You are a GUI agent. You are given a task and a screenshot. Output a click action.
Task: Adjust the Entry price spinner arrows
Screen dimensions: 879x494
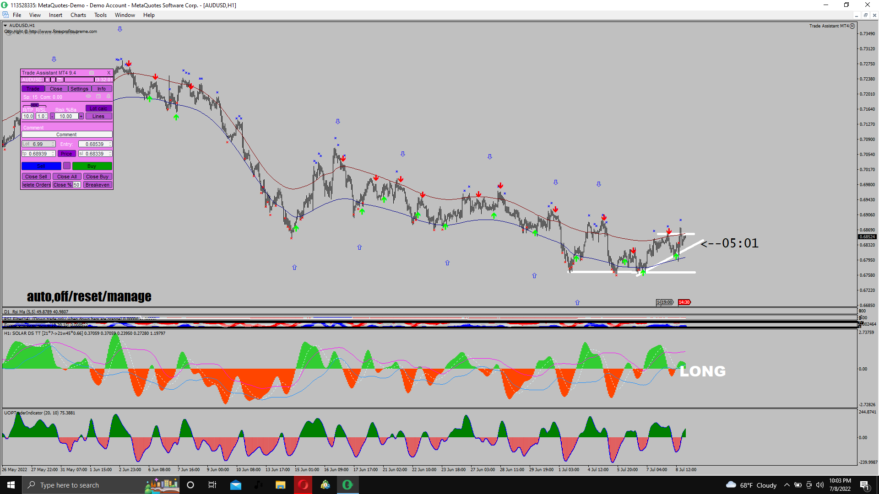click(110, 144)
